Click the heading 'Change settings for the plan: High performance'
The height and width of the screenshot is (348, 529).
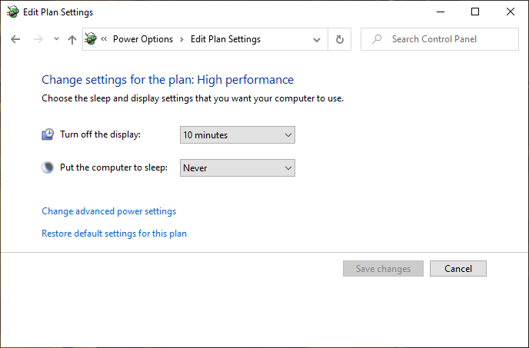click(x=168, y=80)
